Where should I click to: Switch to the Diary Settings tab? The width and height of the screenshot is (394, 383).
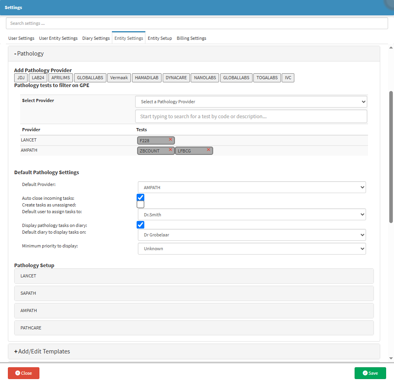tap(96, 38)
